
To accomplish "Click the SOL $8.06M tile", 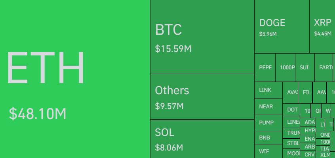I will point(202,139).
